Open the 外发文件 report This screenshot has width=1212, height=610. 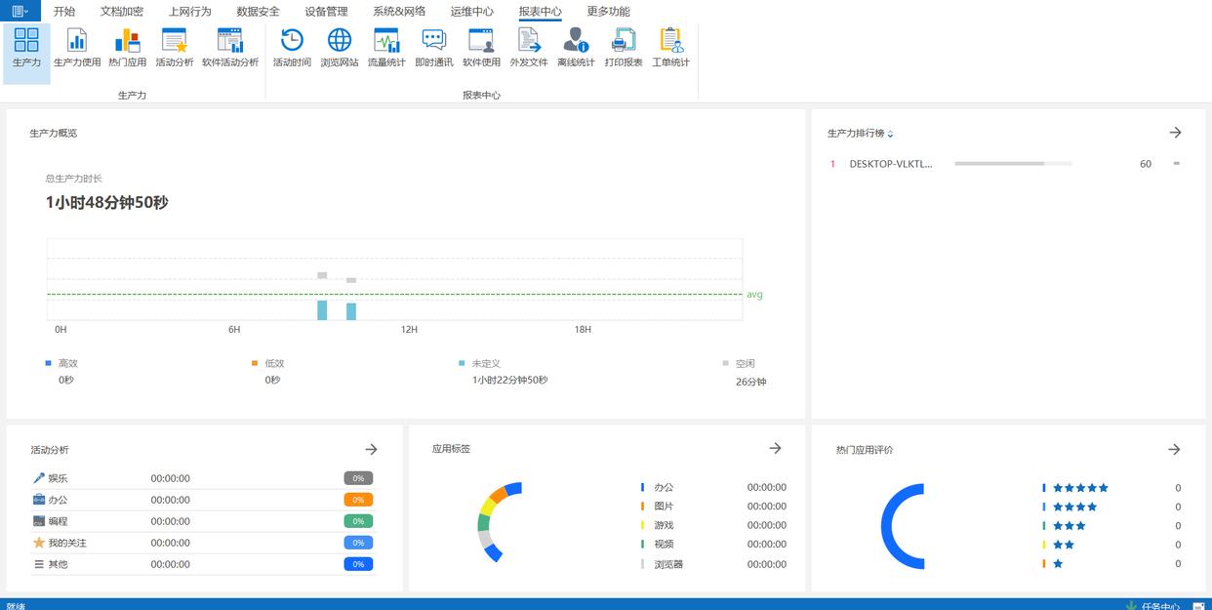coord(528,47)
